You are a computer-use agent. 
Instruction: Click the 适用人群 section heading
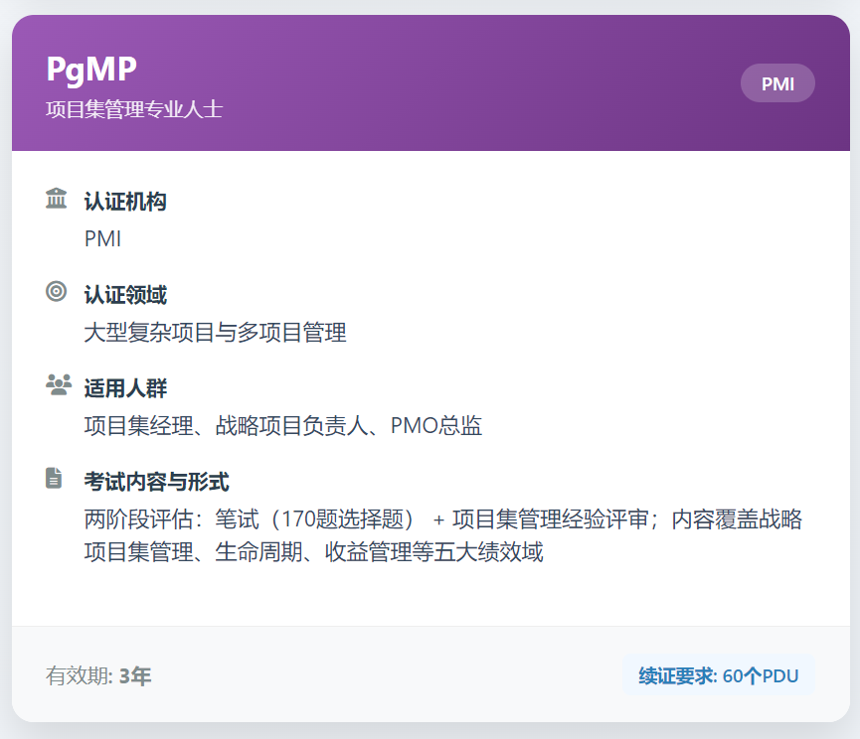pos(125,388)
